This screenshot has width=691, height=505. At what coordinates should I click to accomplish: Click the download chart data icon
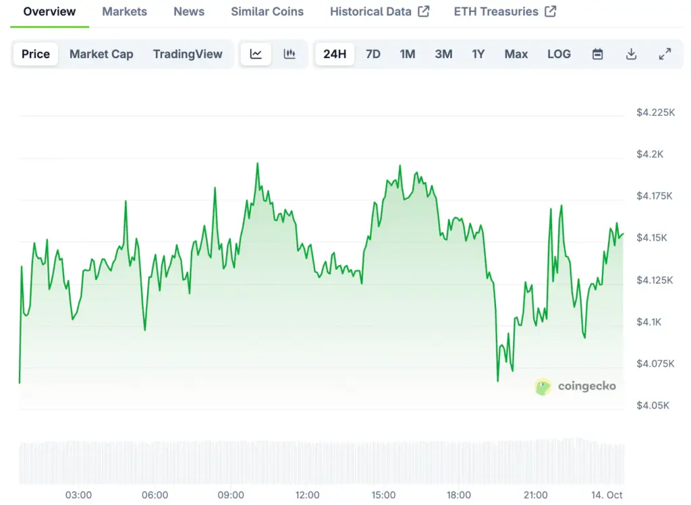(631, 54)
